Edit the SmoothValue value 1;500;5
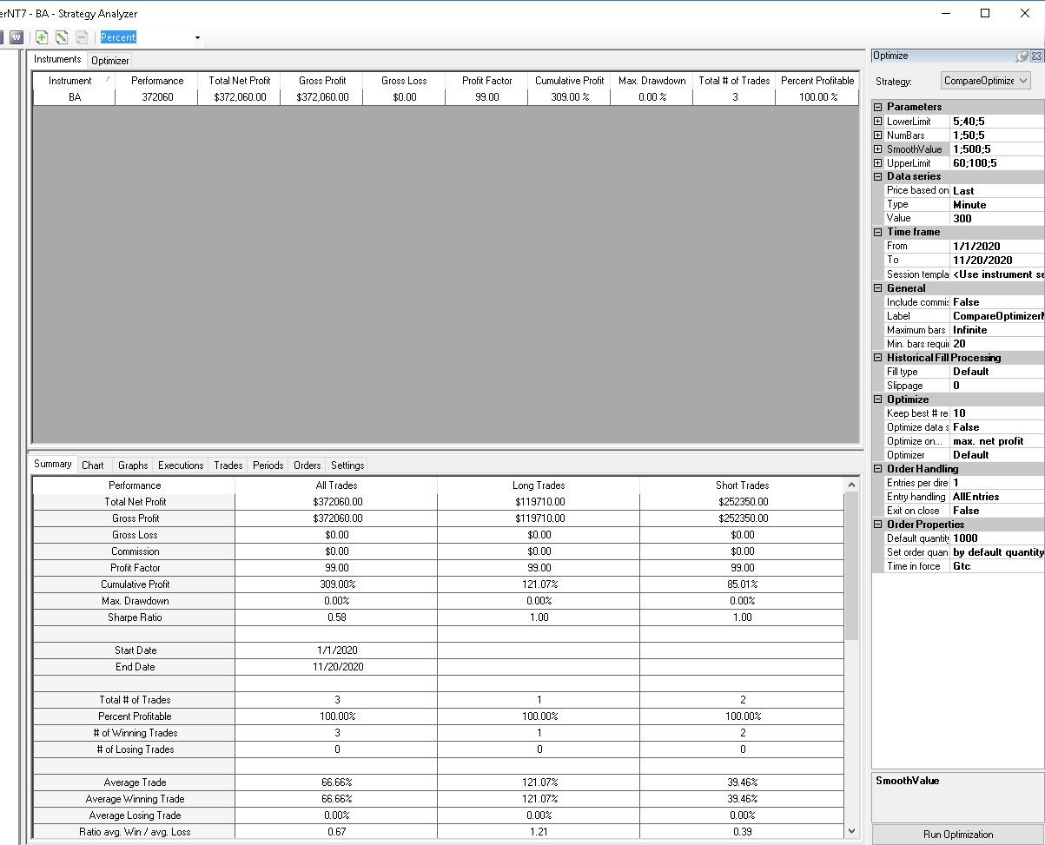The height and width of the screenshot is (845, 1045). pos(997,149)
